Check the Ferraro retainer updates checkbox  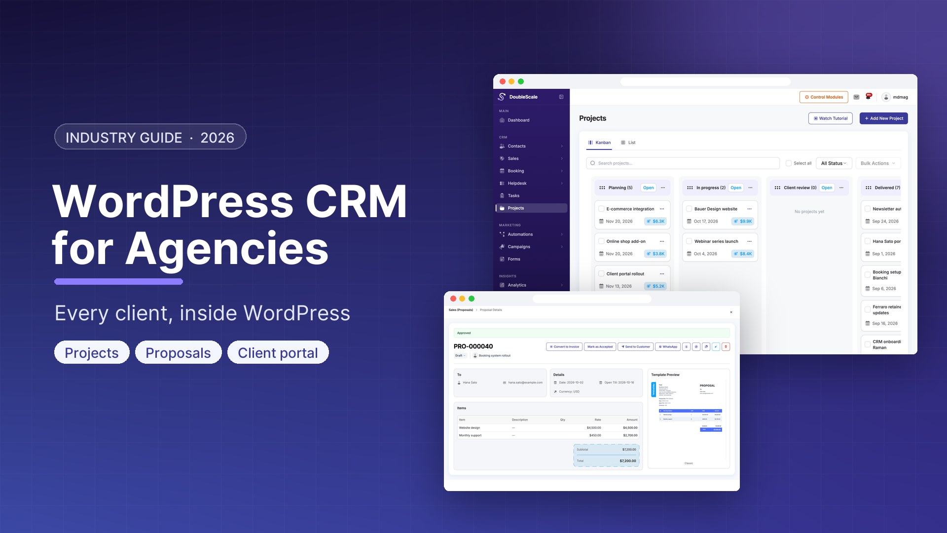tap(868, 310)
